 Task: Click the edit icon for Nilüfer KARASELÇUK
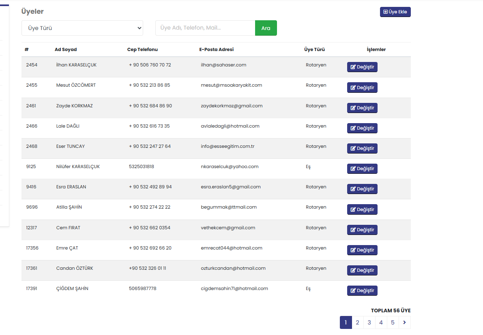tap(353, 169)
